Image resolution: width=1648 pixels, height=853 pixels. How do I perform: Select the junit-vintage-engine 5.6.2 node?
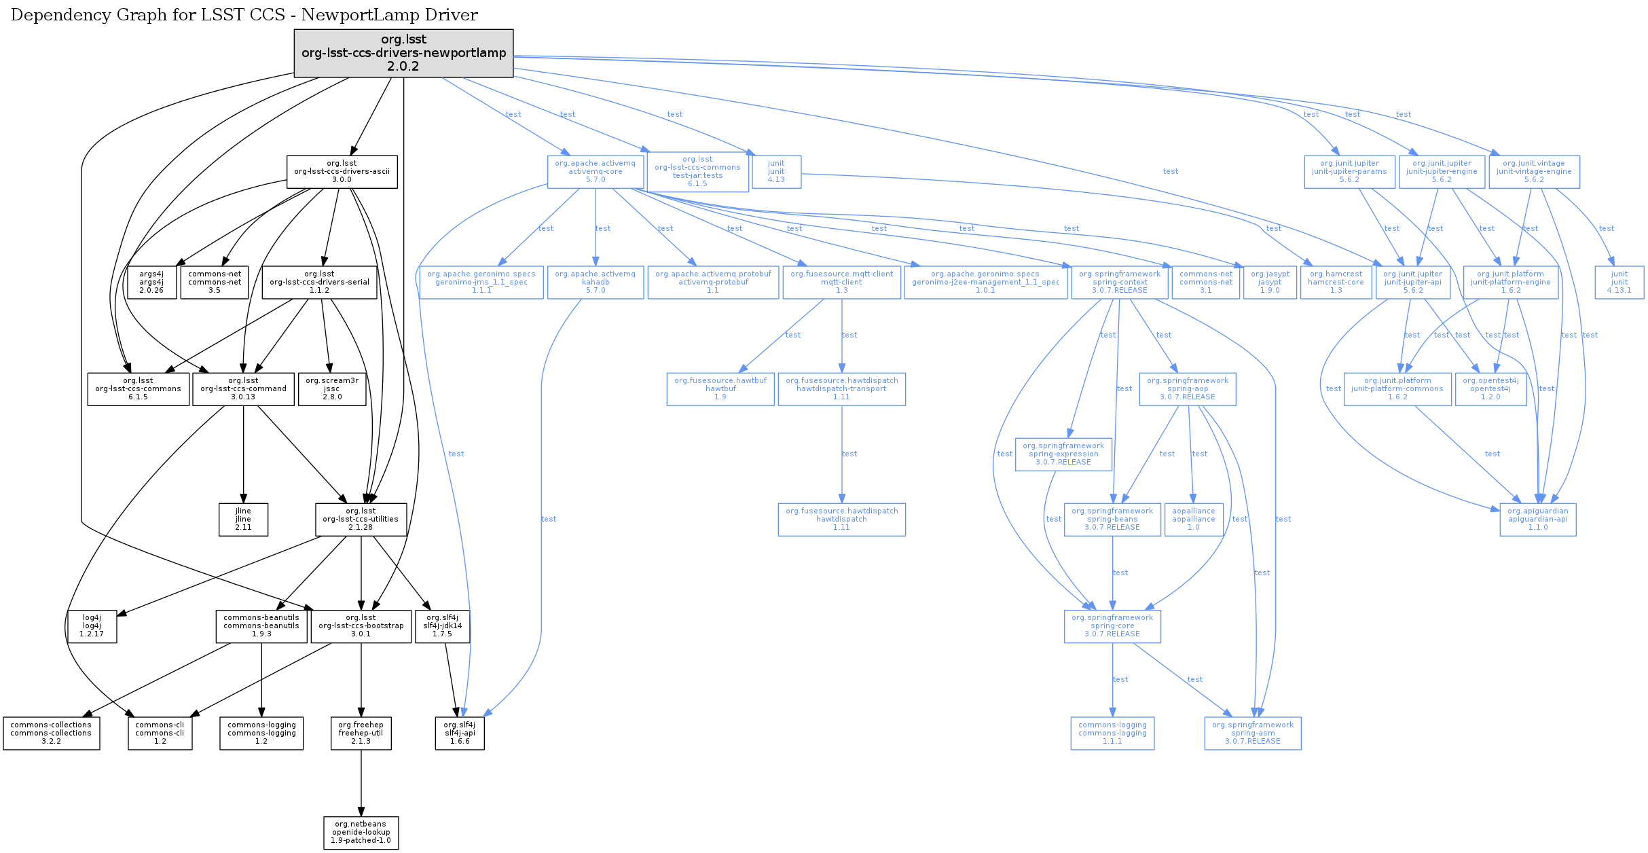tap(1533, 172)
